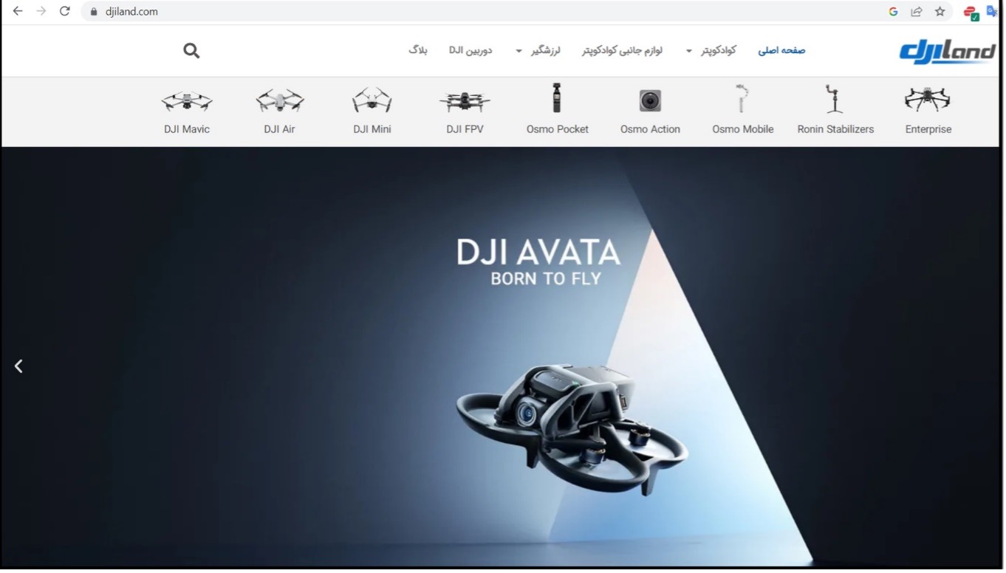
Task: Expand the dropdown arrow beside لرزشگیر
Action: coord(519,51)
